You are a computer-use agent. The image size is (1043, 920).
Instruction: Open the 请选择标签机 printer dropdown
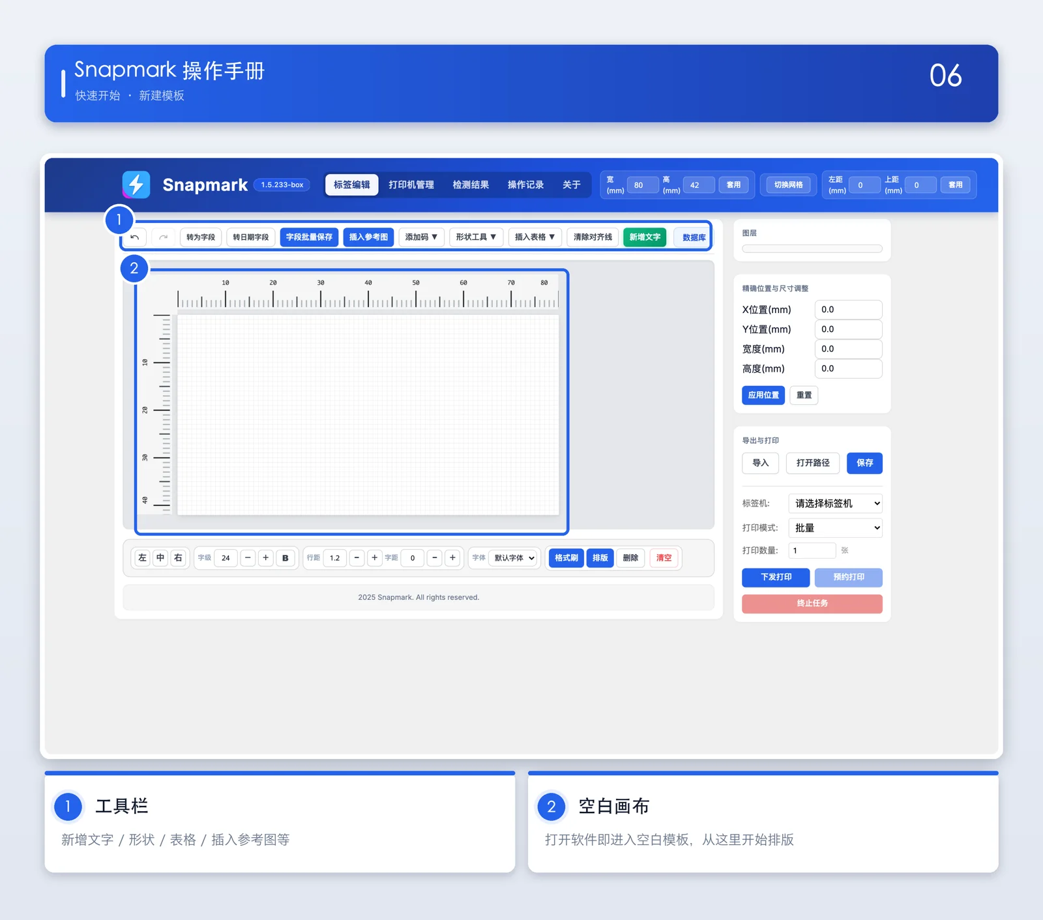[x=836, y=503]
